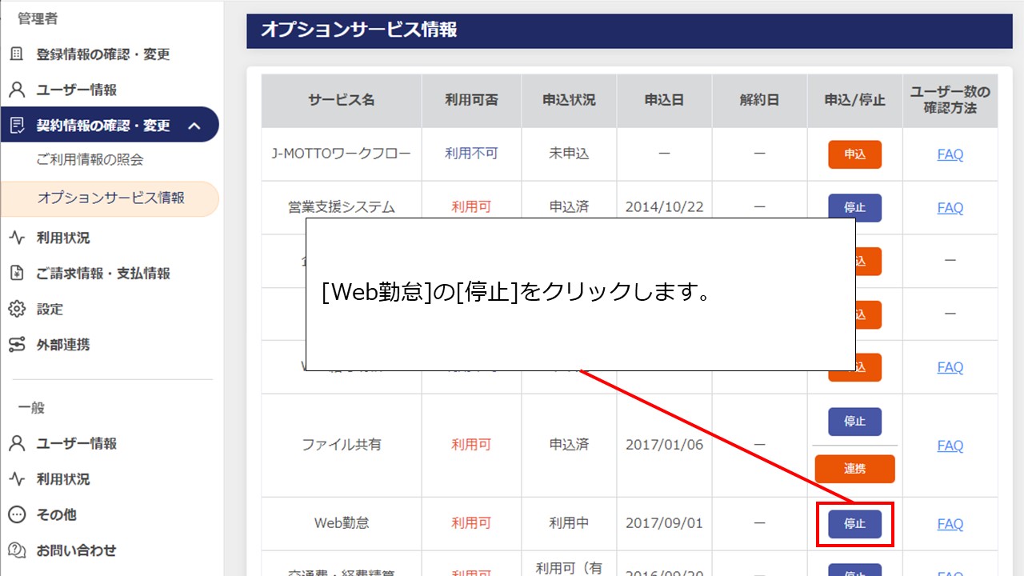The width and height of the screenshot is (1024, 576).
Task: Click the Web勤怠 service name
Action: point(342,523)
